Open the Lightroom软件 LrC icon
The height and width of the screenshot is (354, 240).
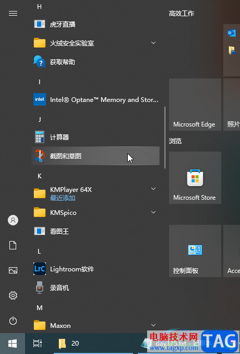[x=40, y=269]
